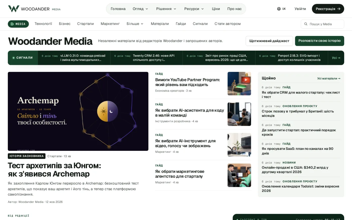Viewport: 352px width, 220px height.
Task: Click the маркетингове агентство thumbnail
Action: [239, 175]
